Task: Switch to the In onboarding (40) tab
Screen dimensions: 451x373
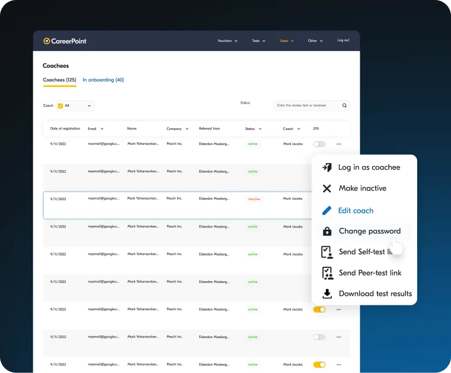Action: 103,80
